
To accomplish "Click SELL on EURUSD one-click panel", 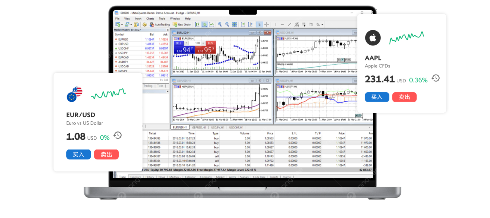I will (x=178, y=43).
